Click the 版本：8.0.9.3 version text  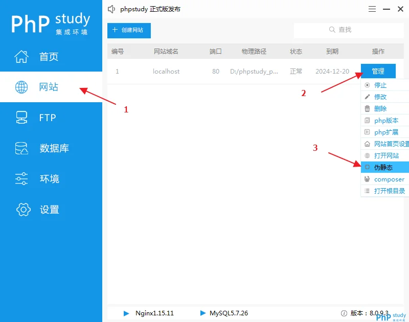click(369, 313)
